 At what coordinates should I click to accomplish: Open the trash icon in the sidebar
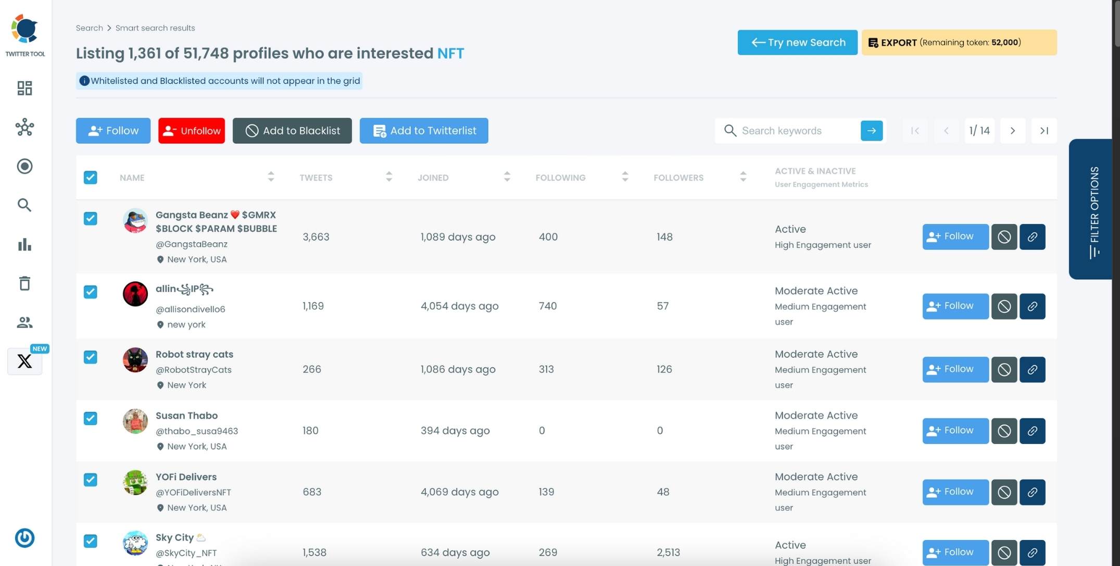coord(24,283)
